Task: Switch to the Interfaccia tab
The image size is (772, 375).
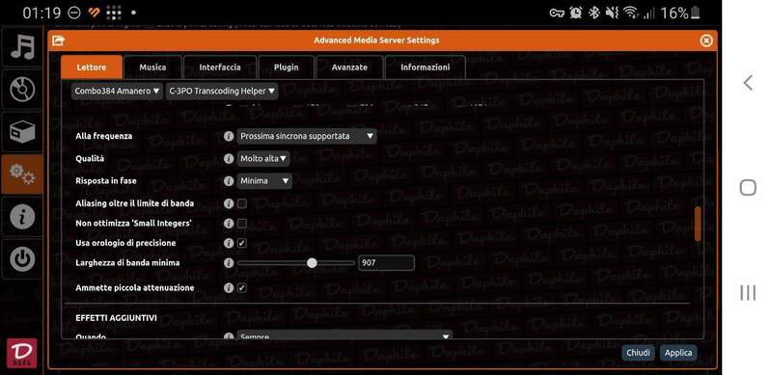Action: pyautogui.click(x=220, y=67)
